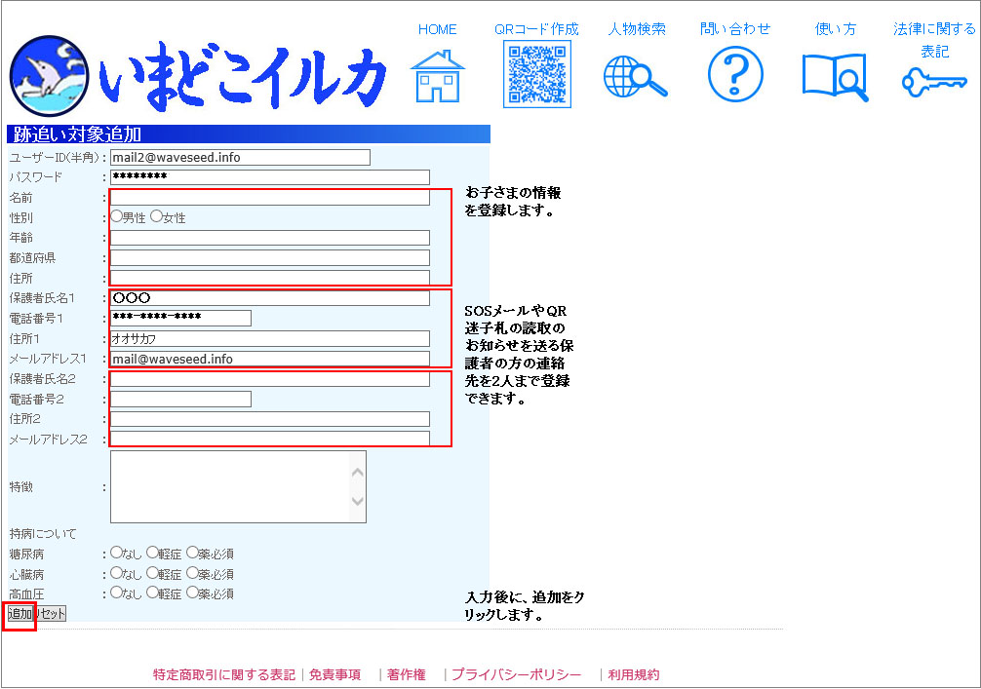
Task: Select 軽症 for 心臓病
Action: [x=153, y=573]
